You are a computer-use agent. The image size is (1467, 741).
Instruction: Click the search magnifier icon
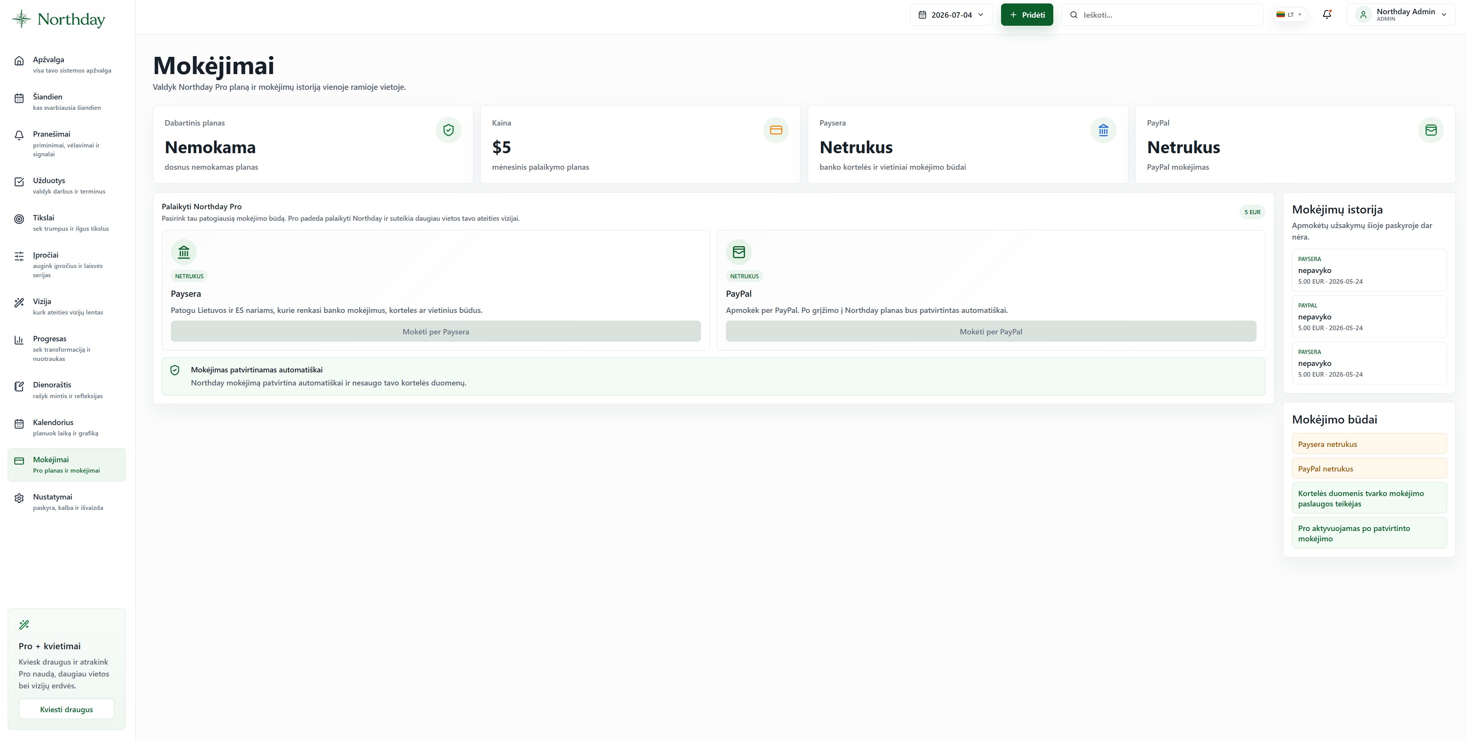point(1074,15)
